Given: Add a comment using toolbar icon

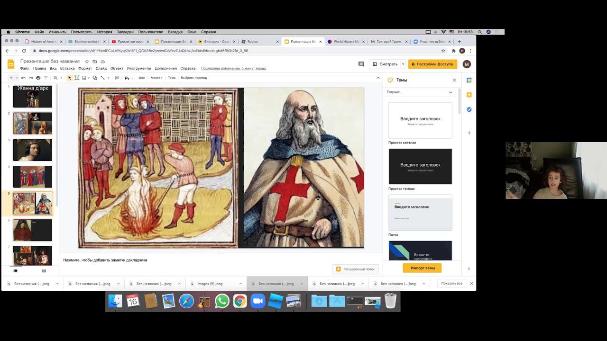Looking at the screenshot, I should point(117,78).
